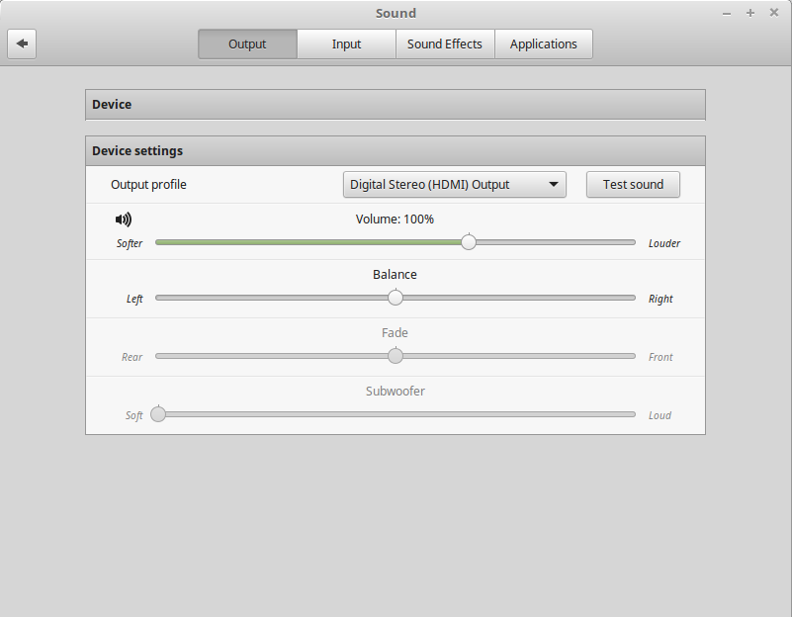Maximize the Sound window
Image resolution: width=792 pixels, height=617 pixels.
click(750, 13)
